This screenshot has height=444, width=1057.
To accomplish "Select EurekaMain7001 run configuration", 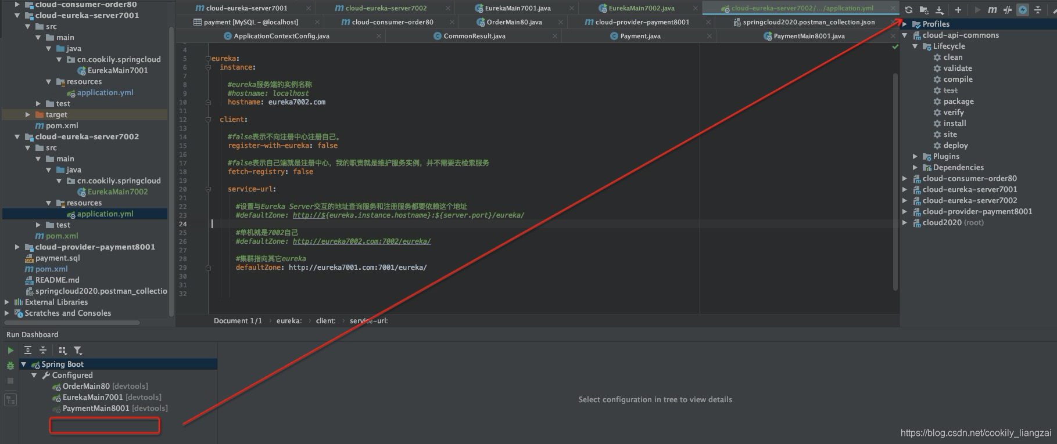I will [92, 397].
